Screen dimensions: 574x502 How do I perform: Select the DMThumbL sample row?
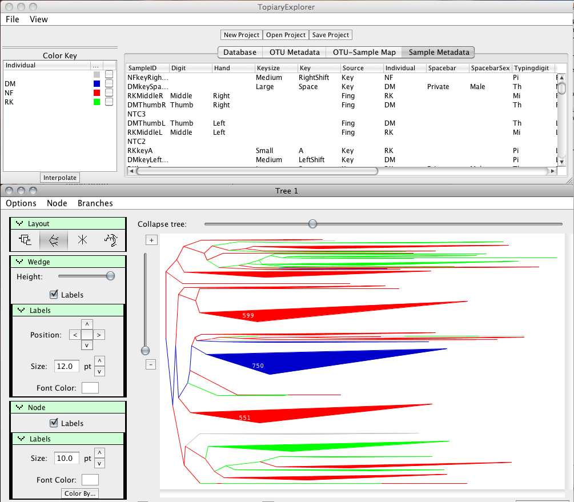(x=342, y=123)
